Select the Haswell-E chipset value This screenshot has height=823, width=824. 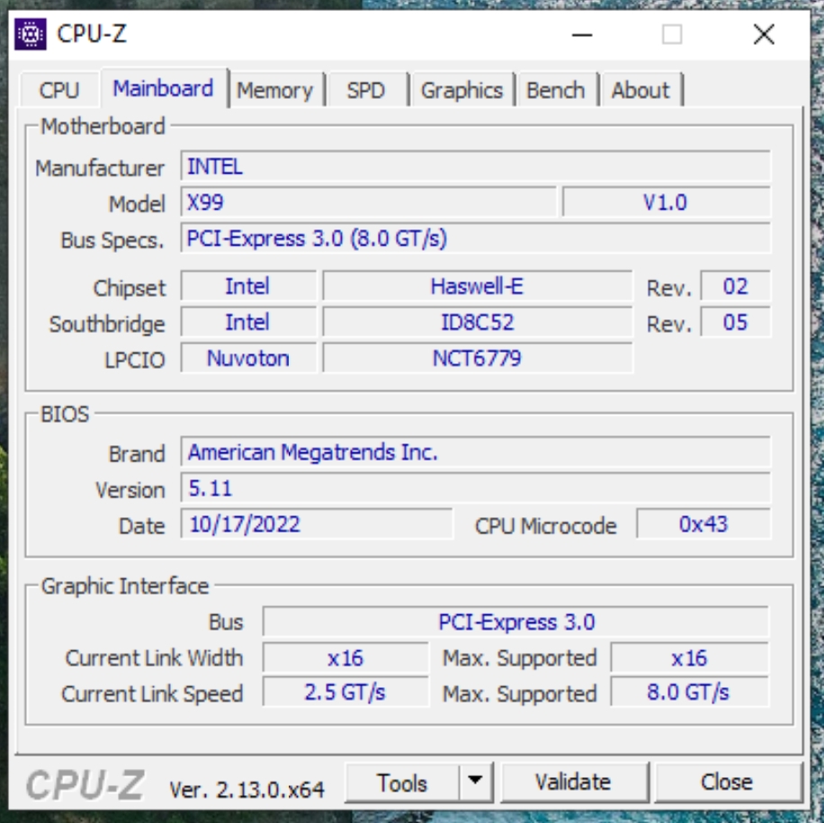477,286
